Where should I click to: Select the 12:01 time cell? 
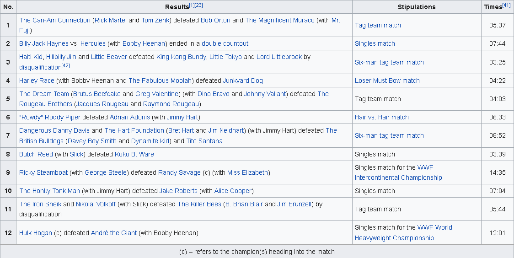(497, 233)
